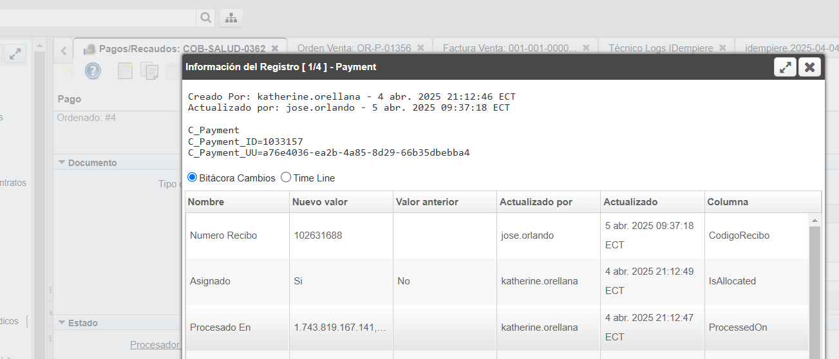Viewport: 839px width, 359px height.
Task: Click the global search input field
Action: click(97, 18)
